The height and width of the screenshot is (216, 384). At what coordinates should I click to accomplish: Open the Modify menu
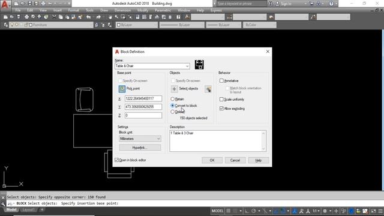click(143, 10)
